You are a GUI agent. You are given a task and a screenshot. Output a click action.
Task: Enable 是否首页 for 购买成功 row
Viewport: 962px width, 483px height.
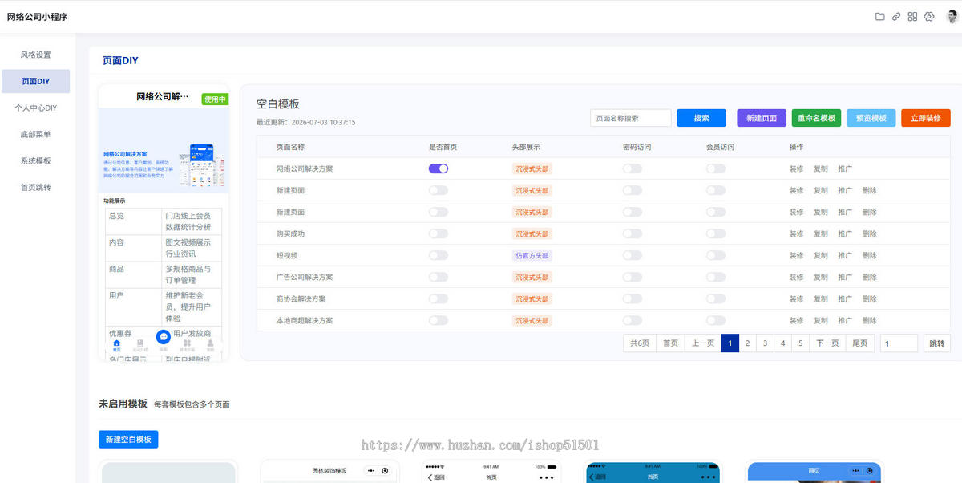439,233
